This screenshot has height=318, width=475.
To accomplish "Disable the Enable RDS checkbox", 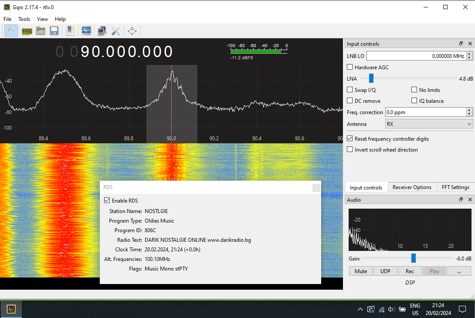I will 107,200.
